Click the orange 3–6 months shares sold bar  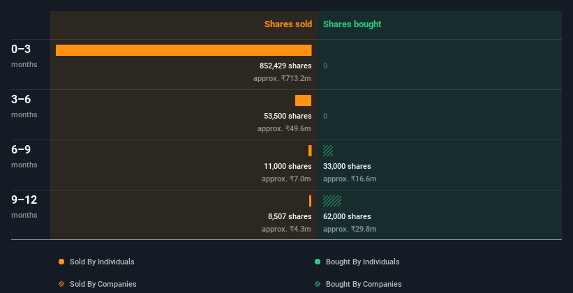pos(304,100)
